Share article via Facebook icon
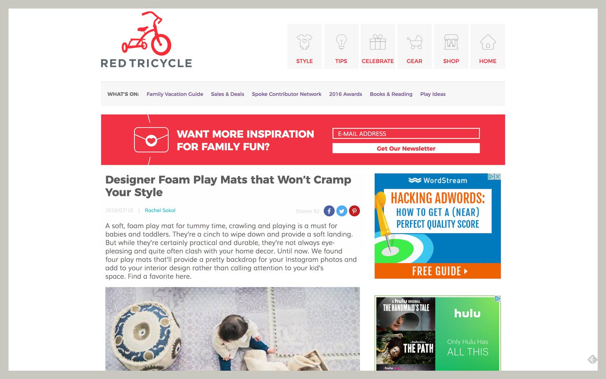This screenshot has height=379, width=606. tap(329, 211)
